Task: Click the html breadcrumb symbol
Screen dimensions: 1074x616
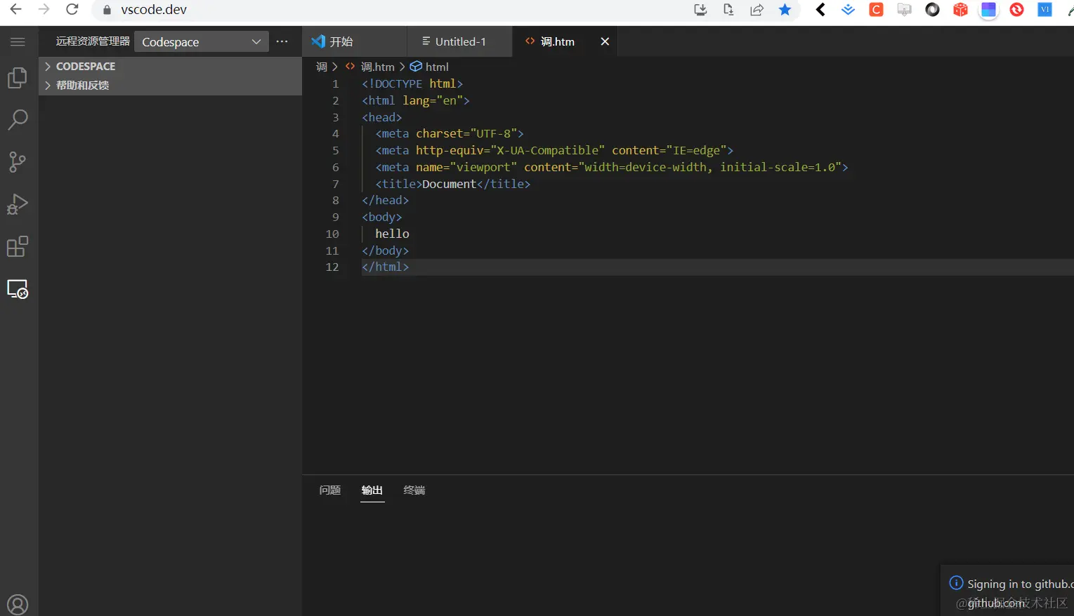Action: 436,67
